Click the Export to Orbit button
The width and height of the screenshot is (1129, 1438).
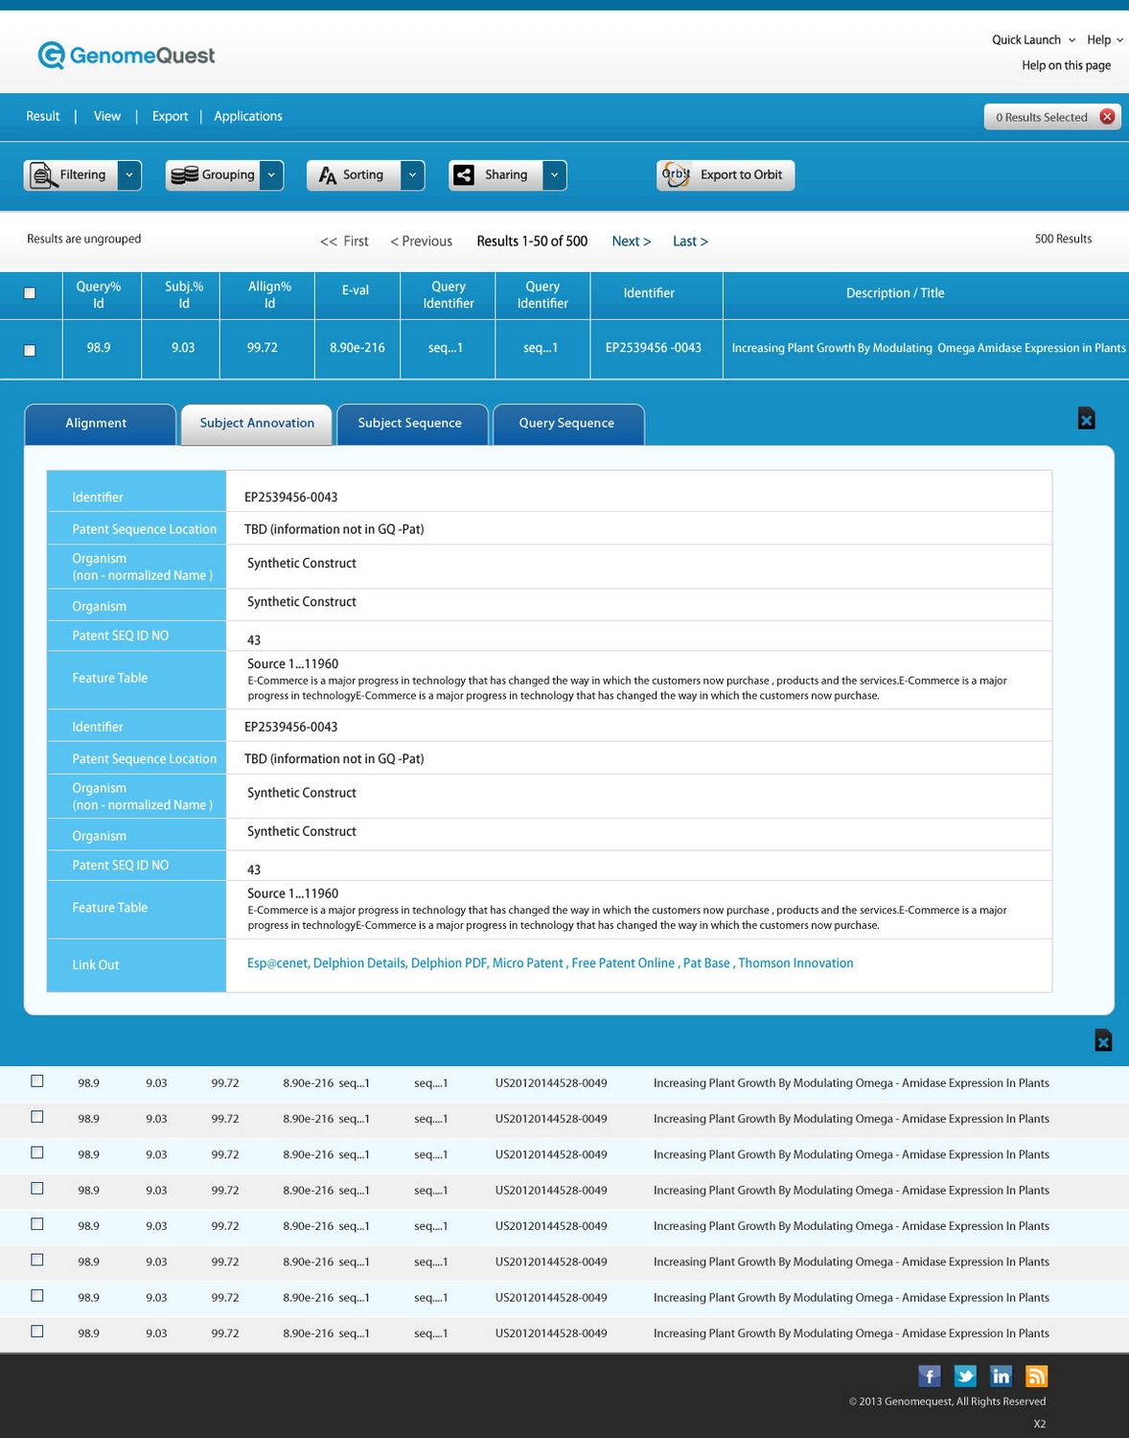click(x=726, y=175)
